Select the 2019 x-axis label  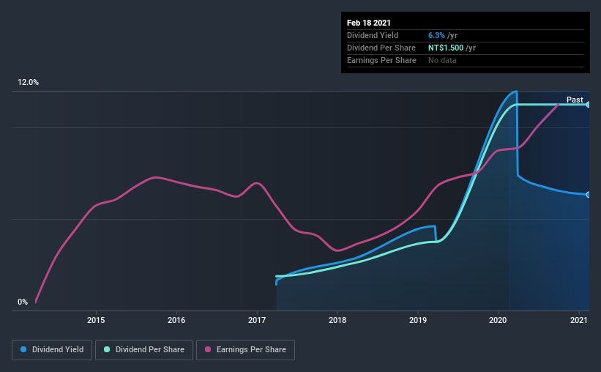418,320
